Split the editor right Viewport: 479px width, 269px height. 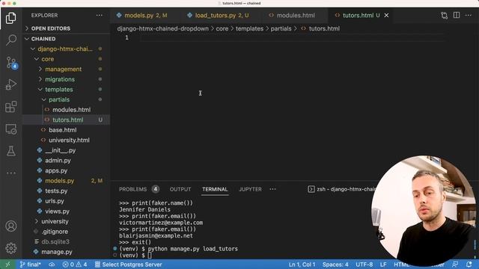457,15
